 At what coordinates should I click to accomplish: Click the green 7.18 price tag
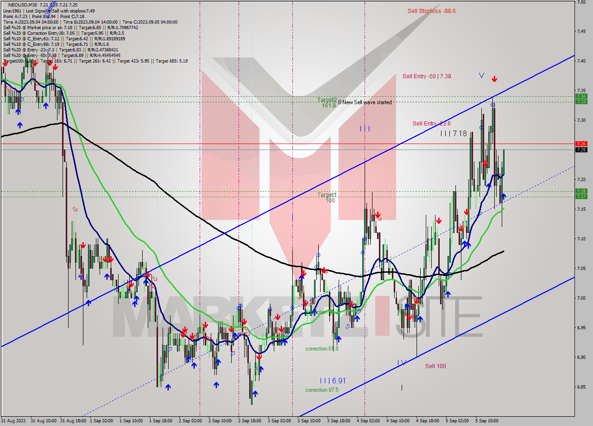pos(581,191)
